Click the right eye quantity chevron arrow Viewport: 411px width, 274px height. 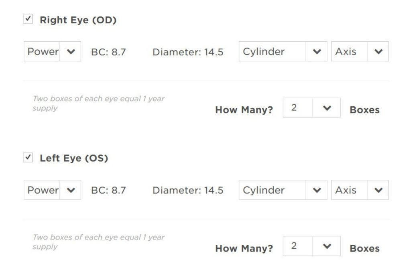[327, 108]
